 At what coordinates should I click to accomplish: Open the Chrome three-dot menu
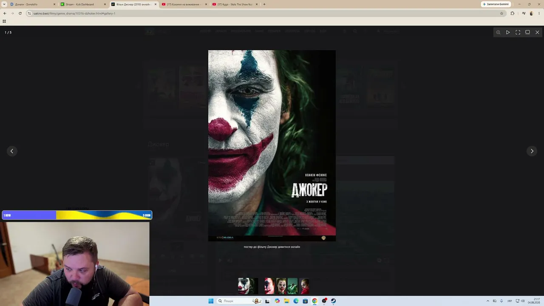point(539,13)
